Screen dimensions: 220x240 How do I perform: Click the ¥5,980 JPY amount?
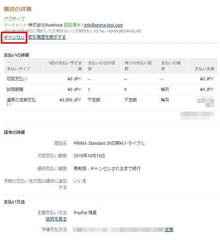70,100
